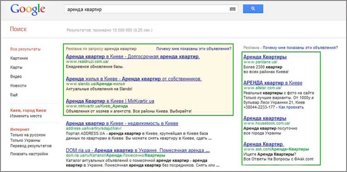The image size is (347, 172).
Task: Expand the Ещё menu item
Action: (x=14, y=95)
